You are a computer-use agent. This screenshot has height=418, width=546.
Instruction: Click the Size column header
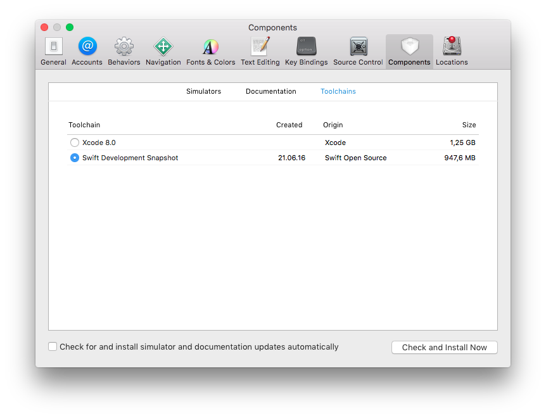(x=469, y=125)
